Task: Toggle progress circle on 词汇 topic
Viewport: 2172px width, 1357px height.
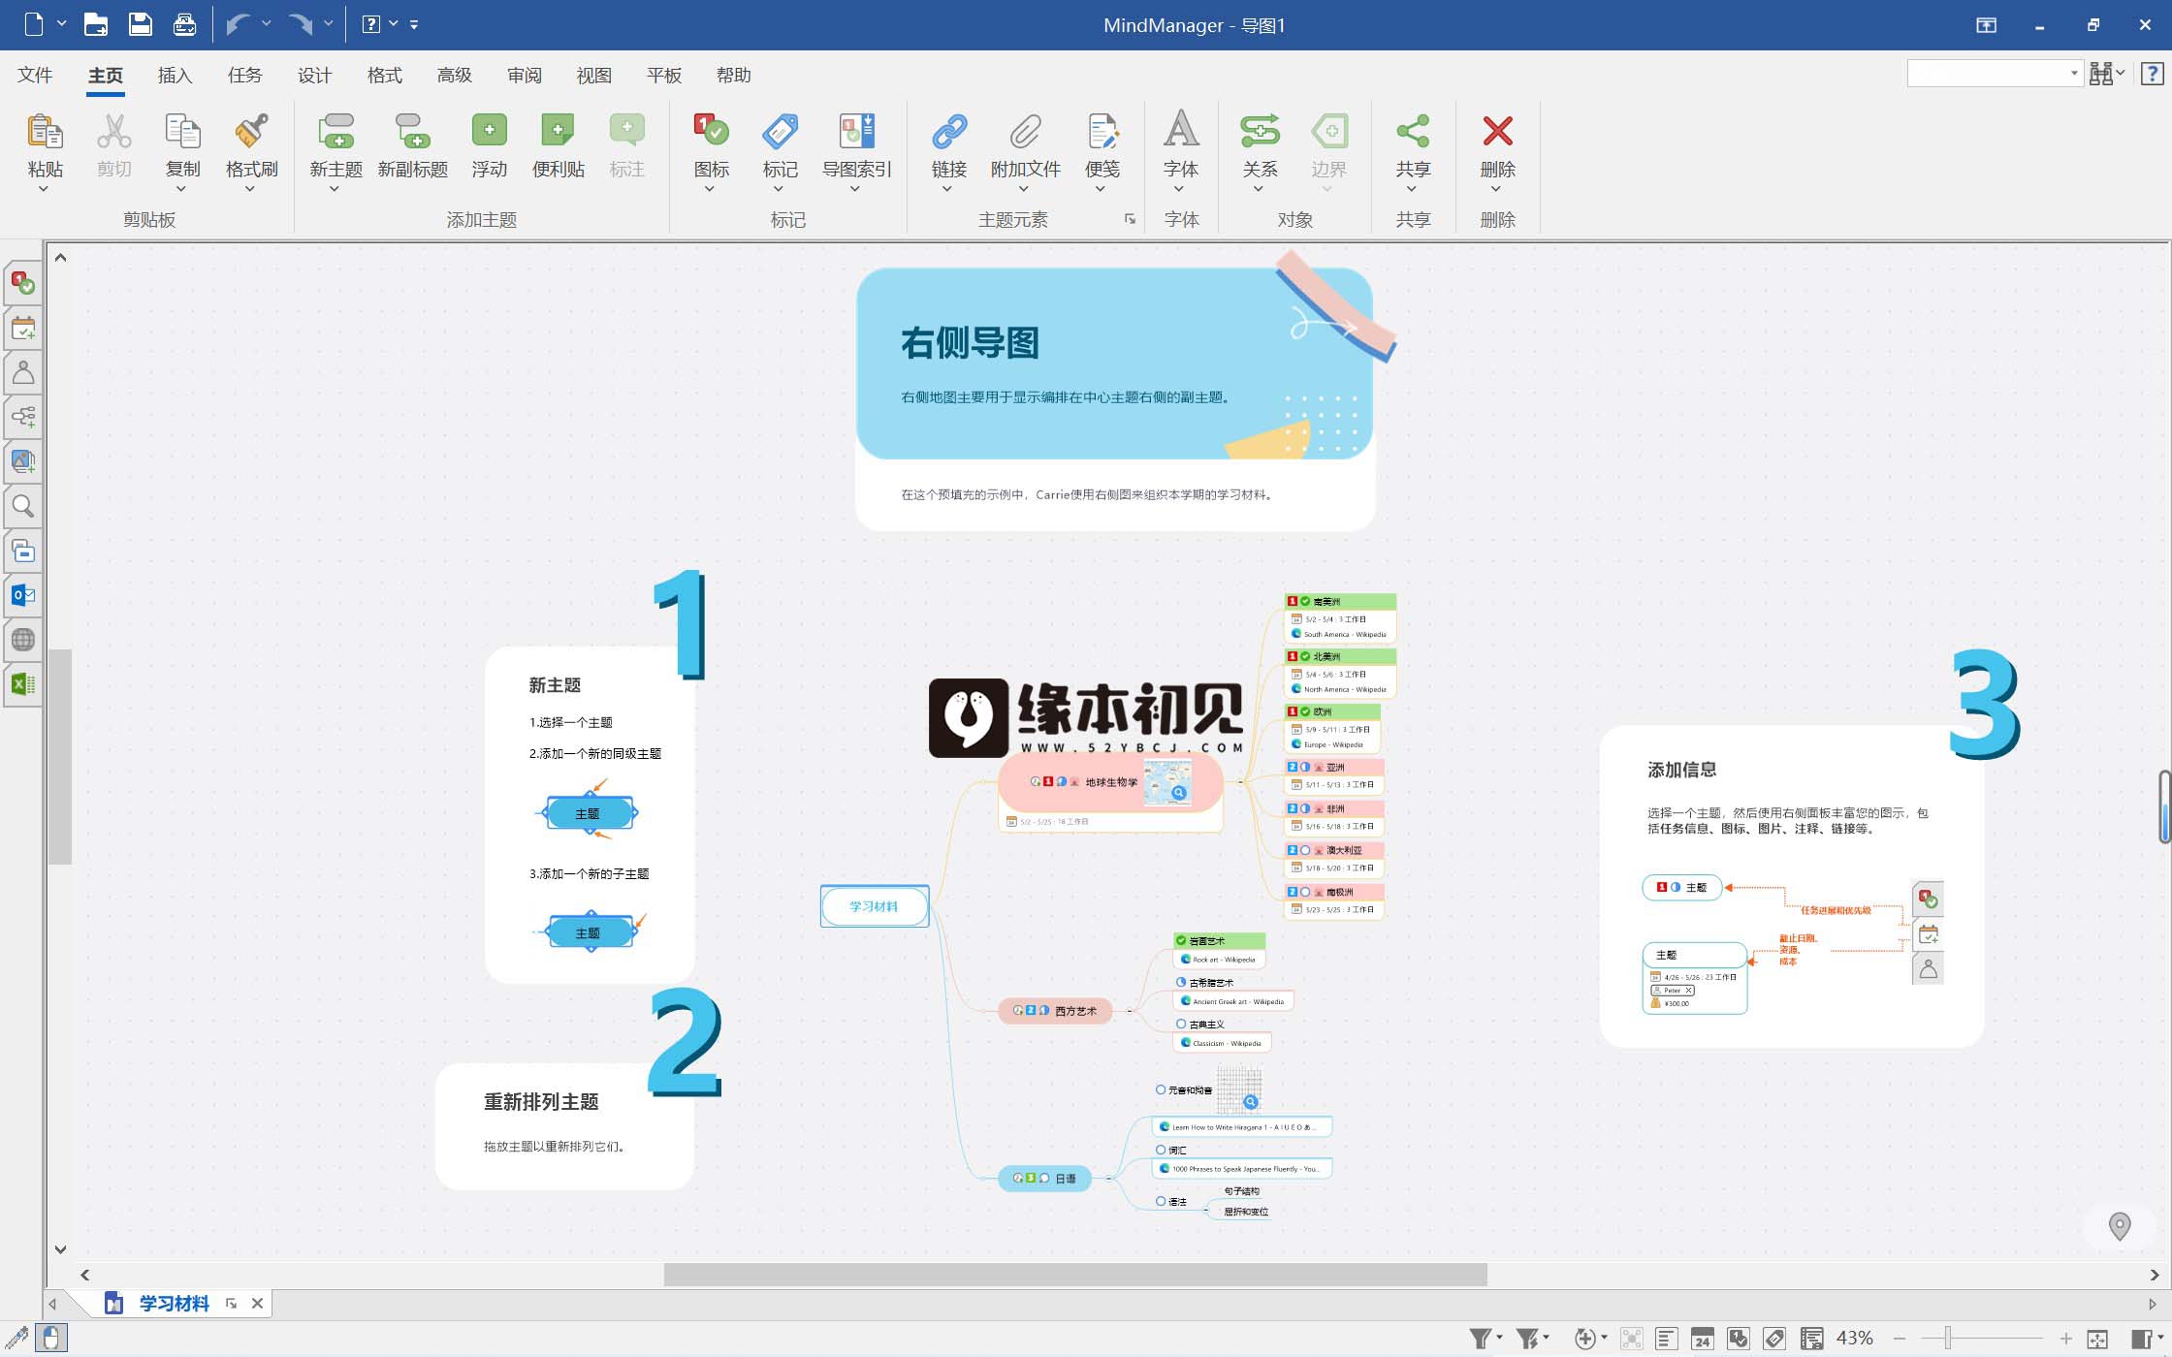Action: pyautogui.click(x=1161, y=1150)
